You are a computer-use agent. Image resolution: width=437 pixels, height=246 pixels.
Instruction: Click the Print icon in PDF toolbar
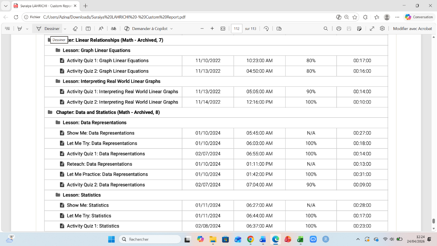click(338, 29)
